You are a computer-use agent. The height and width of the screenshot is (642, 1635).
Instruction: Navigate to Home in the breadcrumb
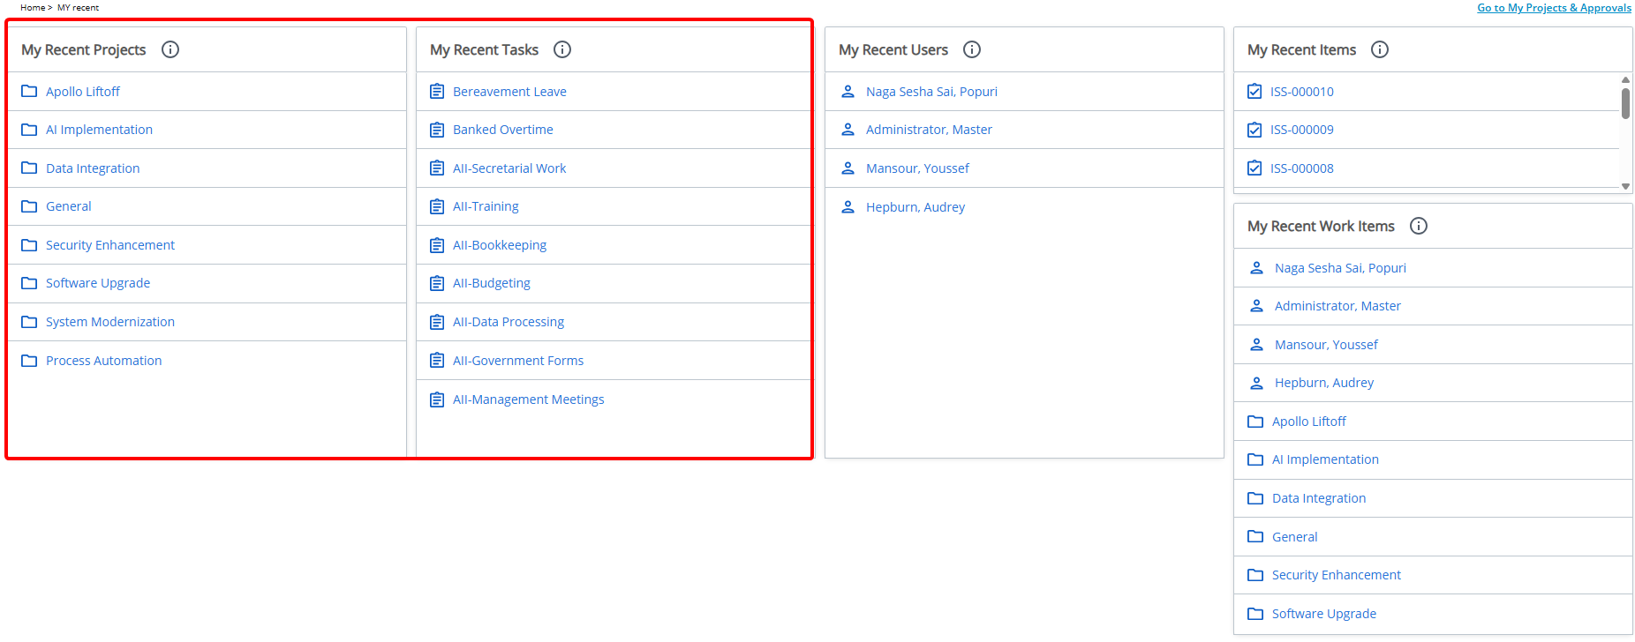click(x=32, y=8)
